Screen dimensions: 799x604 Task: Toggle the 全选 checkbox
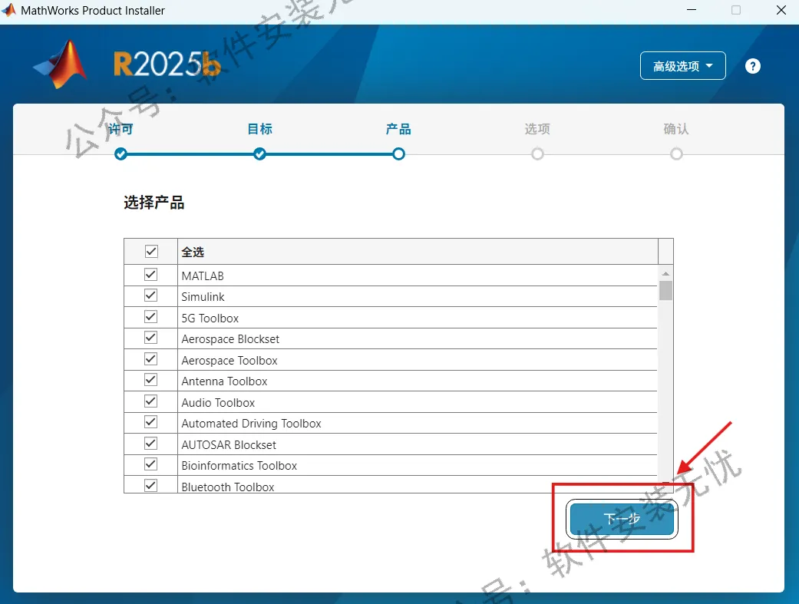[x=151, y=251]
